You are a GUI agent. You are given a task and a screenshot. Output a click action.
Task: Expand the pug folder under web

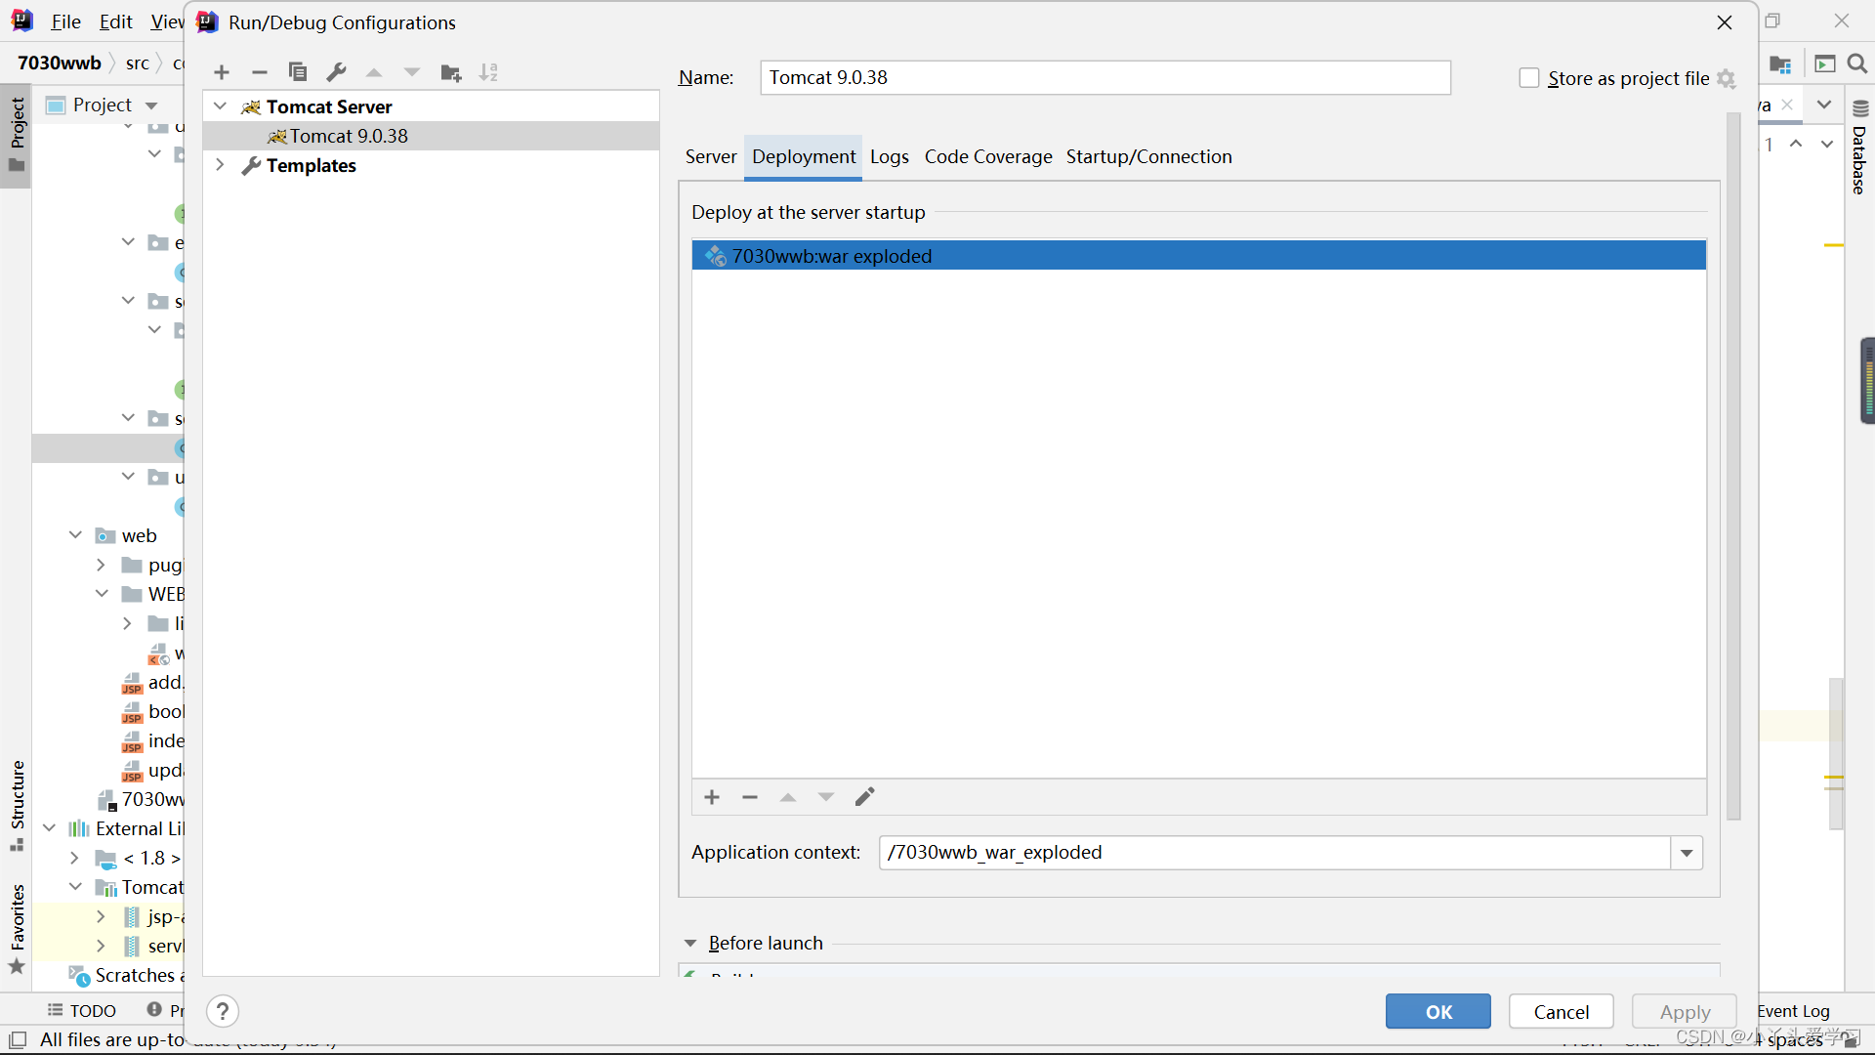[101, 565]
